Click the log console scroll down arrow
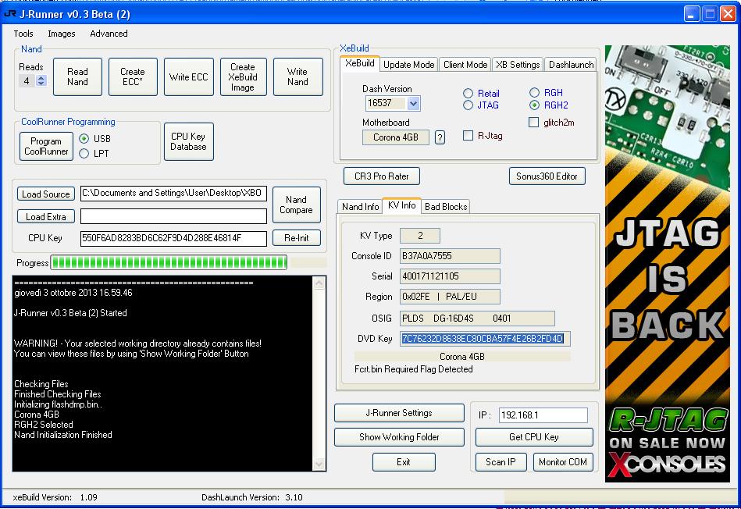 319,464
